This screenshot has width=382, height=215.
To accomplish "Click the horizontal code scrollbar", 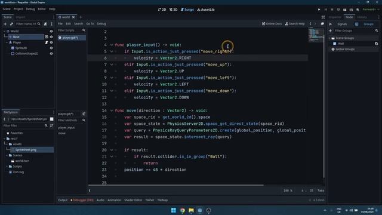I will click(176, 185).
